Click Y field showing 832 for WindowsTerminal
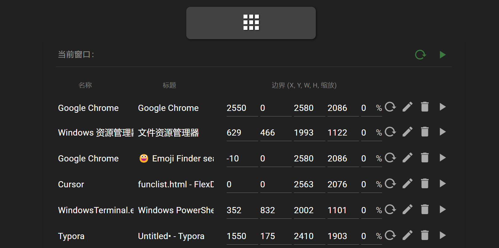Image resolution: width=499 pixels, height=248 pixels. (275, 210)
